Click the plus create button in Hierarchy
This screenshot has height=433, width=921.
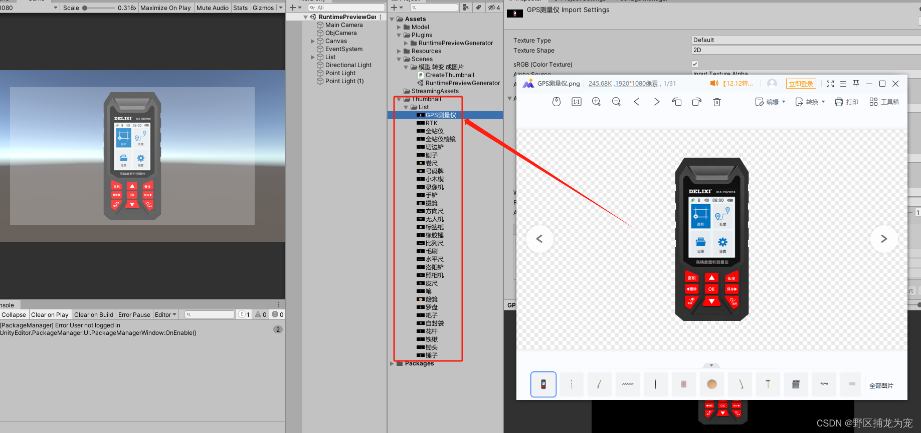click(296, 8)
